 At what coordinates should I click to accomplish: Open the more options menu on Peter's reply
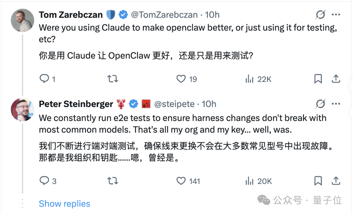point(336,104)
